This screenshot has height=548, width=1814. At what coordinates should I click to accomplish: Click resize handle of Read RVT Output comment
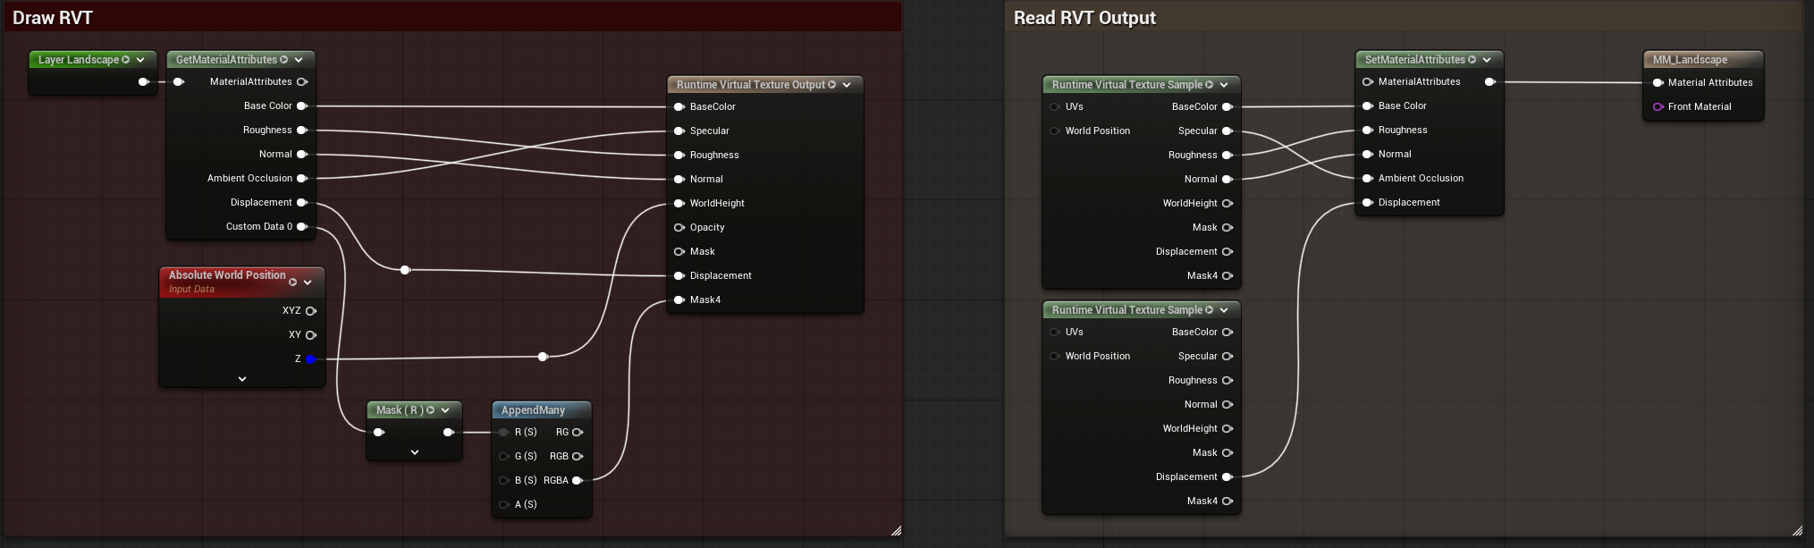tap(1797, 530)
